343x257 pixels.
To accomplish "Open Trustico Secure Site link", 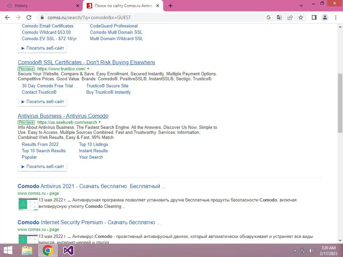I will [108, 86].
